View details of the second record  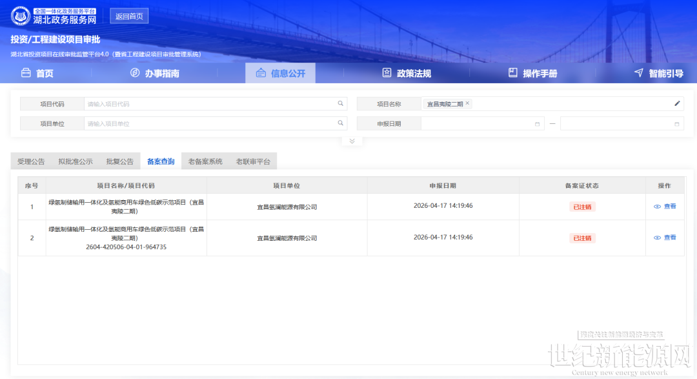665,238
